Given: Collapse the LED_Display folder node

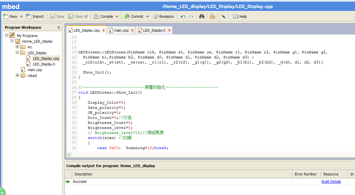Looking at the screenshot, I should click(x=17, y=52).
